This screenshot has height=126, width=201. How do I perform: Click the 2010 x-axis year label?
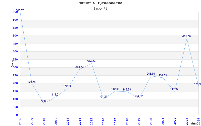[44, 121]
